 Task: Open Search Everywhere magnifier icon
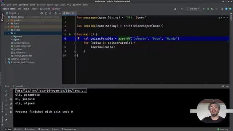[222, 9]
